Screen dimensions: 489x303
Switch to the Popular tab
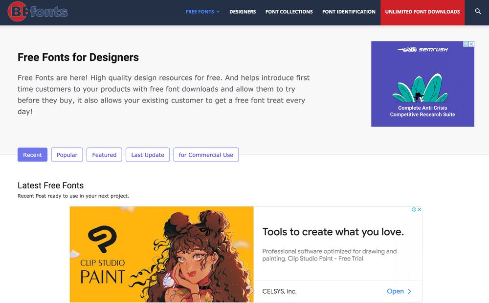tap(67, 155)
